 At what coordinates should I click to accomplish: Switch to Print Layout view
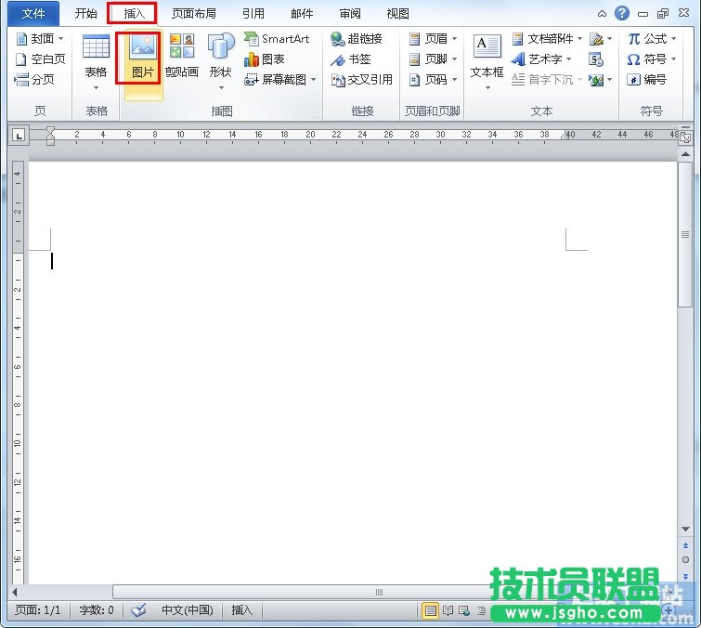pos(430,610)
